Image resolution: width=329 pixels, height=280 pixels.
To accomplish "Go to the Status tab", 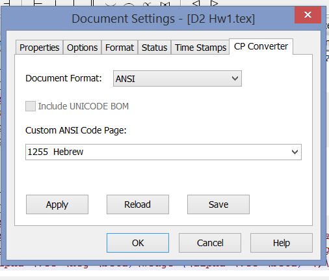I will tap(154, 48).
